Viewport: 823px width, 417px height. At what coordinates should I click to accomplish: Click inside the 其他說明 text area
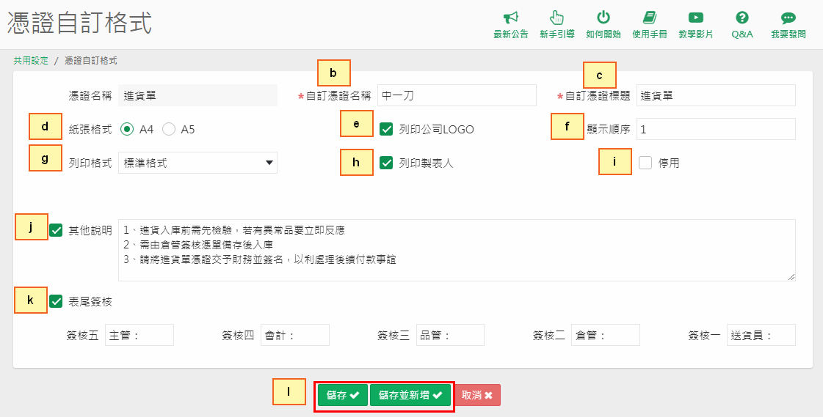pyautogui.click(x=457, y=251)
